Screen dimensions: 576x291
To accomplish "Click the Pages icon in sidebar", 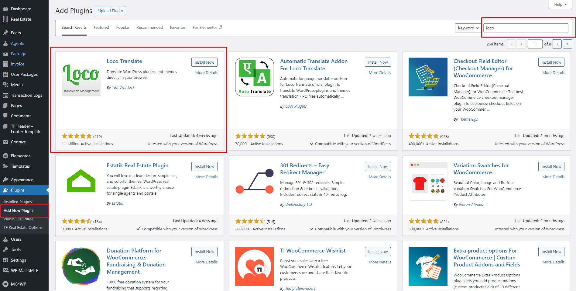I will click(x=5, y=105).
